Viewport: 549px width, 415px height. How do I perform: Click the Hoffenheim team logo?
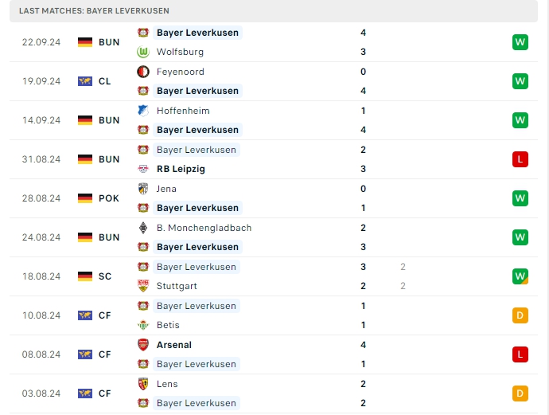click(x=143, y=111)
